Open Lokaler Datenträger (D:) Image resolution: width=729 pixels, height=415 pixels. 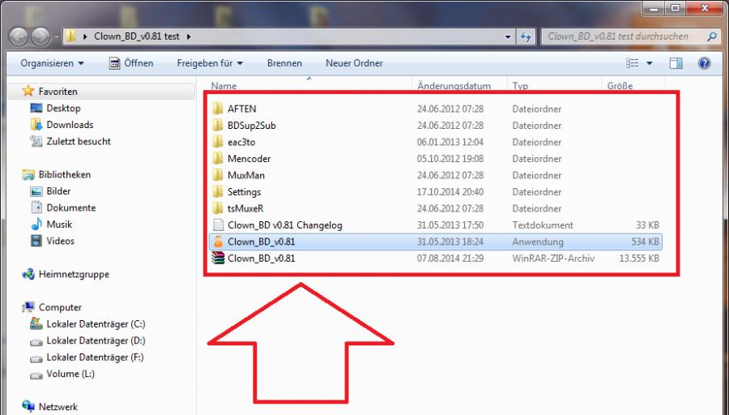click(96, 341)
